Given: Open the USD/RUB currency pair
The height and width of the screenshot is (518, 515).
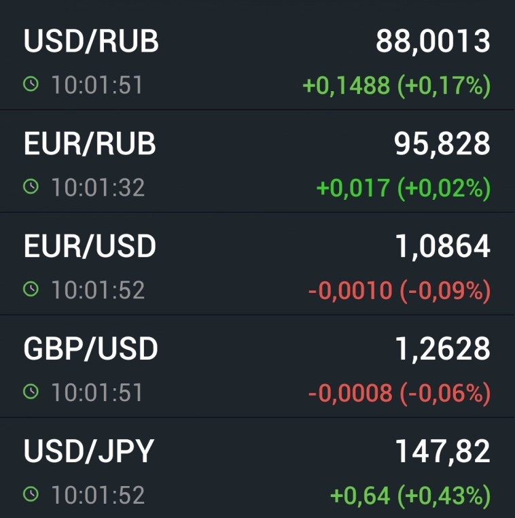Looking at the screenshot, I should (x=91, y=41).
